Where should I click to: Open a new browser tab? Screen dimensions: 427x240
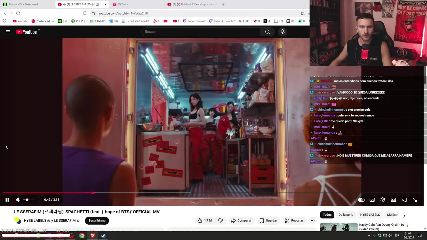(223, 4)
